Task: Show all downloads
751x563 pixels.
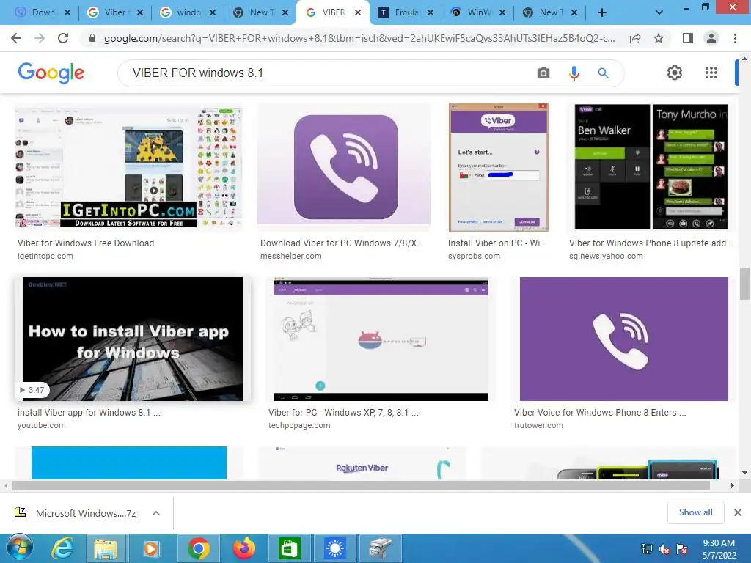Action: [695, 512]
